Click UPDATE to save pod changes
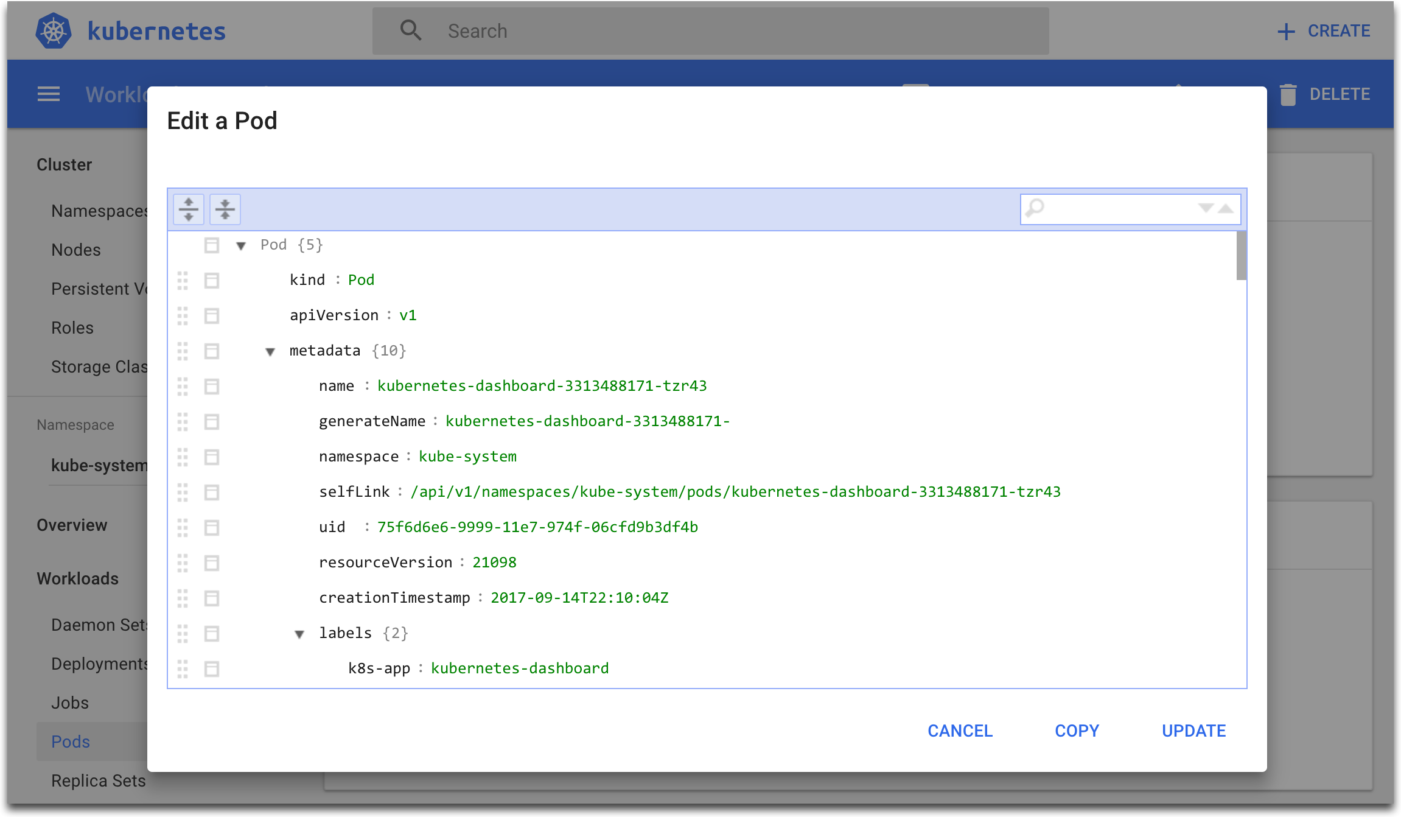 (1194, 731)
